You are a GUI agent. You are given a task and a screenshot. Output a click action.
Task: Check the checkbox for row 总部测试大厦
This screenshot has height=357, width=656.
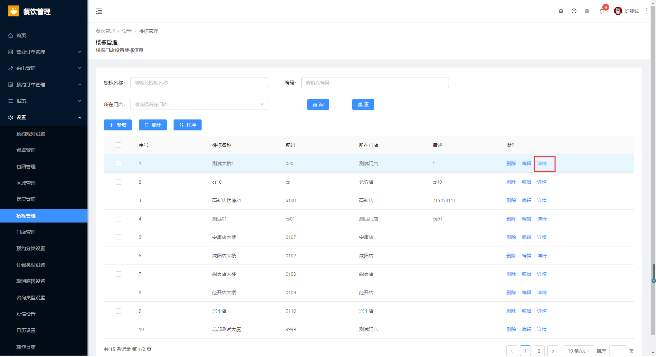[119, 329]
